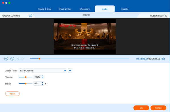Viewport: 170px width, 112px height.
Task: Decrease delay with down stepper arrow
Action: [x=42, y=84]
